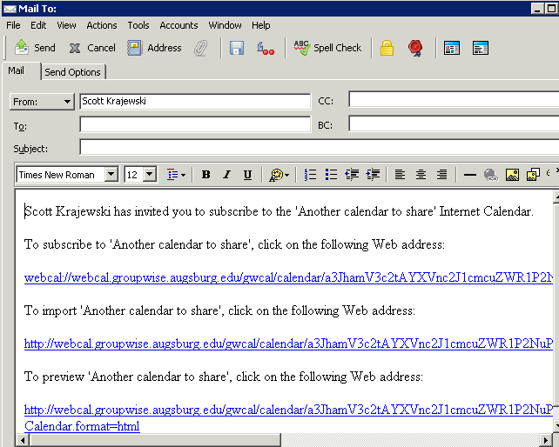This screenshot has height=447, width=559.
Task: Run Spell Check
Action: click(x=327, y=48)
